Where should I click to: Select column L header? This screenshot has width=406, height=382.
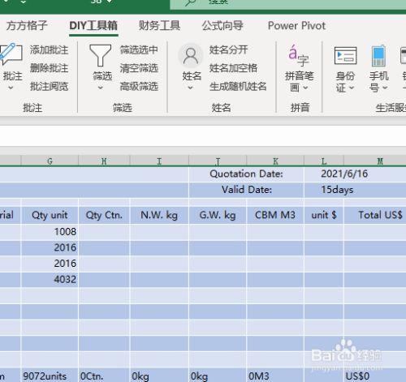[x=324, y=161]
